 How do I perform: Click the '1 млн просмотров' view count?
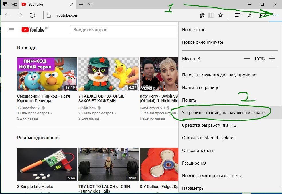coord(33,113)
